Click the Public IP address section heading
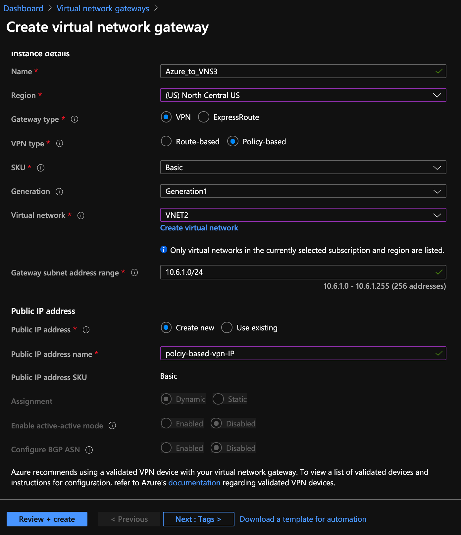Image resolution: width=461 pixels, height=535 pixels. pyautogui.click(x=43, y=311)
